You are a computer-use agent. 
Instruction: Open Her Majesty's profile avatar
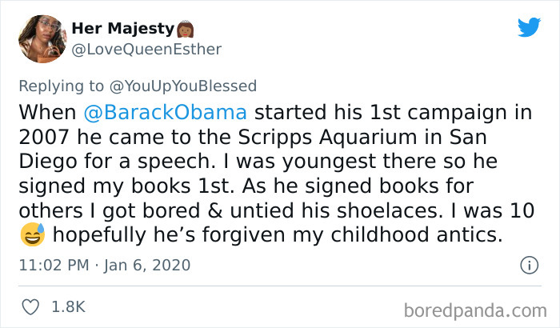click(42, 39)
